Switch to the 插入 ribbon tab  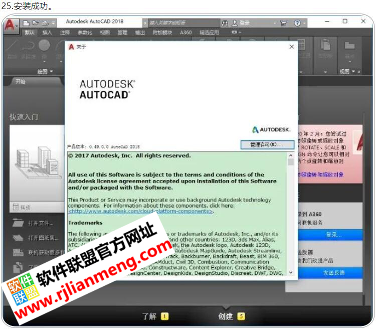[47, 33]
